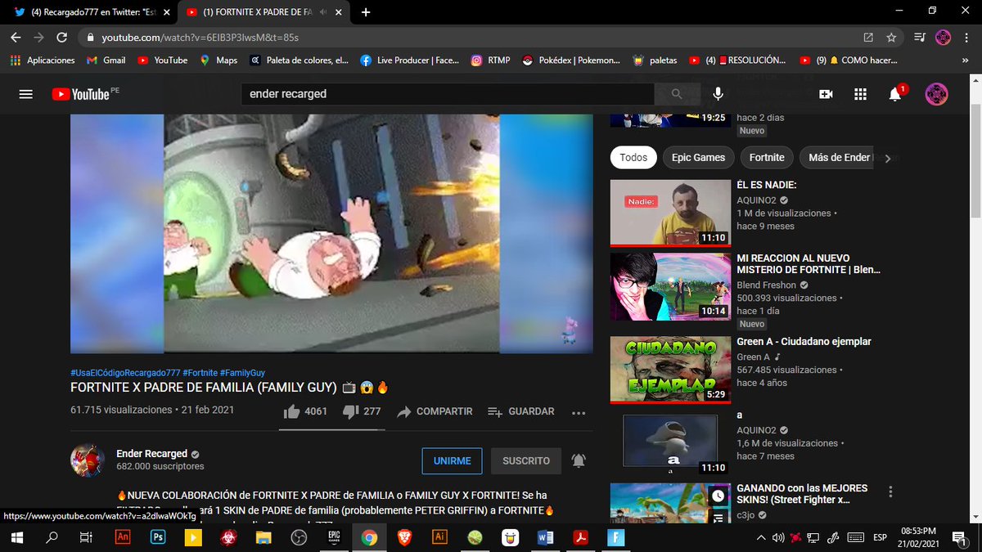
Task: Go back in browser history
Action: tap(16, 38)
